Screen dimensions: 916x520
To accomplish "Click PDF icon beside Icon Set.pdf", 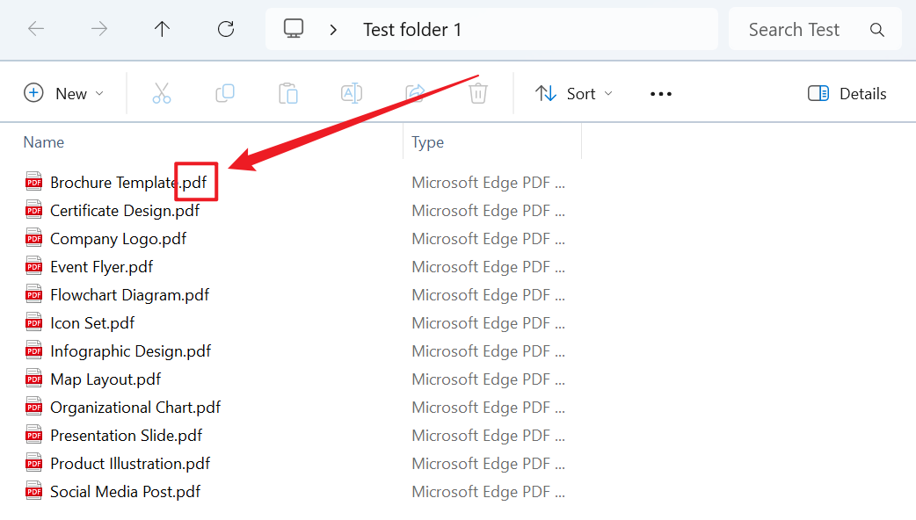I will pyautogui.click(x=34, y=322).
